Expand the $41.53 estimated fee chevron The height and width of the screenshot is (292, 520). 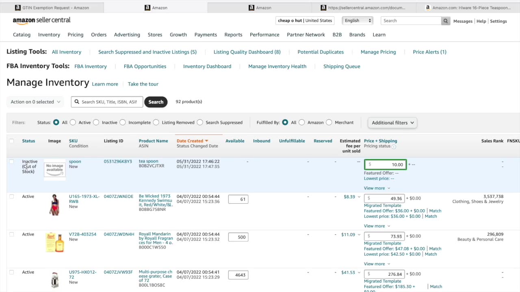coord(359,273)
